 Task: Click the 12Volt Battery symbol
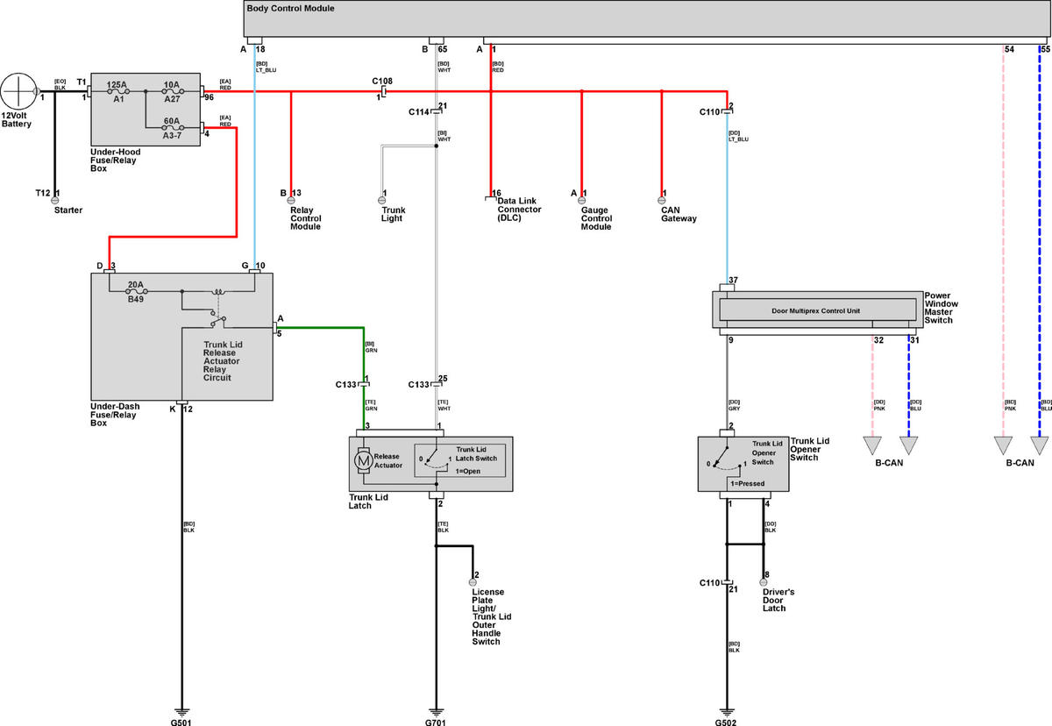click(18, 91)
